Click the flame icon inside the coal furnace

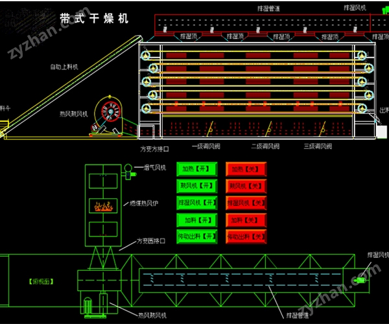pos(104,206)
